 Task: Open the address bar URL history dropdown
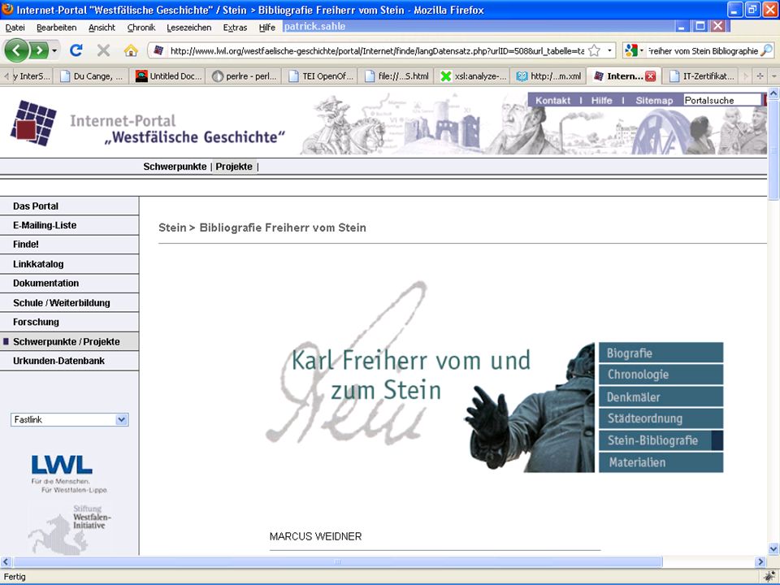(x=609, y=50)
